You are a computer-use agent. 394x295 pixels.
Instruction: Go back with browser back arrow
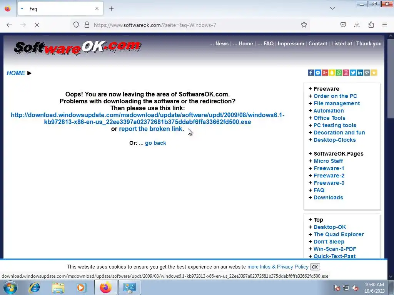(x=9, y=25)
